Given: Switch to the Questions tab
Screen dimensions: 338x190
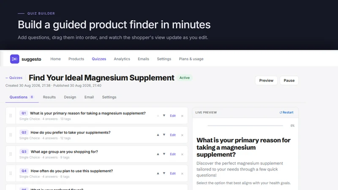Looking at the screenshot, I should tap(22, 97).
